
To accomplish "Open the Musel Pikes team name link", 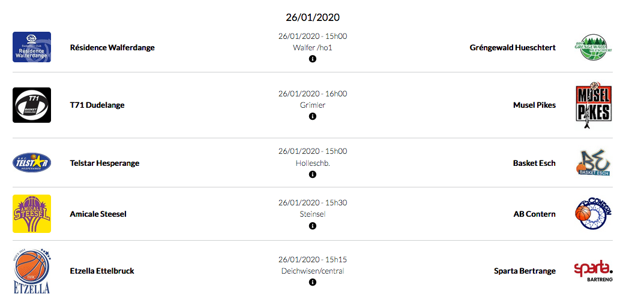I will click(534, 105).
